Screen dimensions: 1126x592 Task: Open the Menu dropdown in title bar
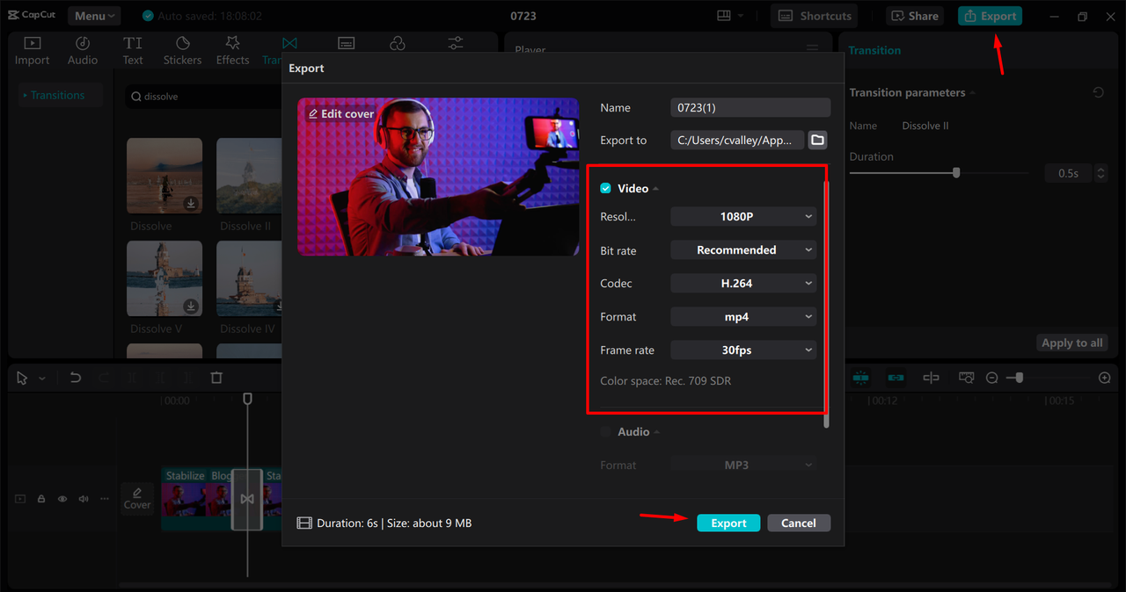click(94, 16)
